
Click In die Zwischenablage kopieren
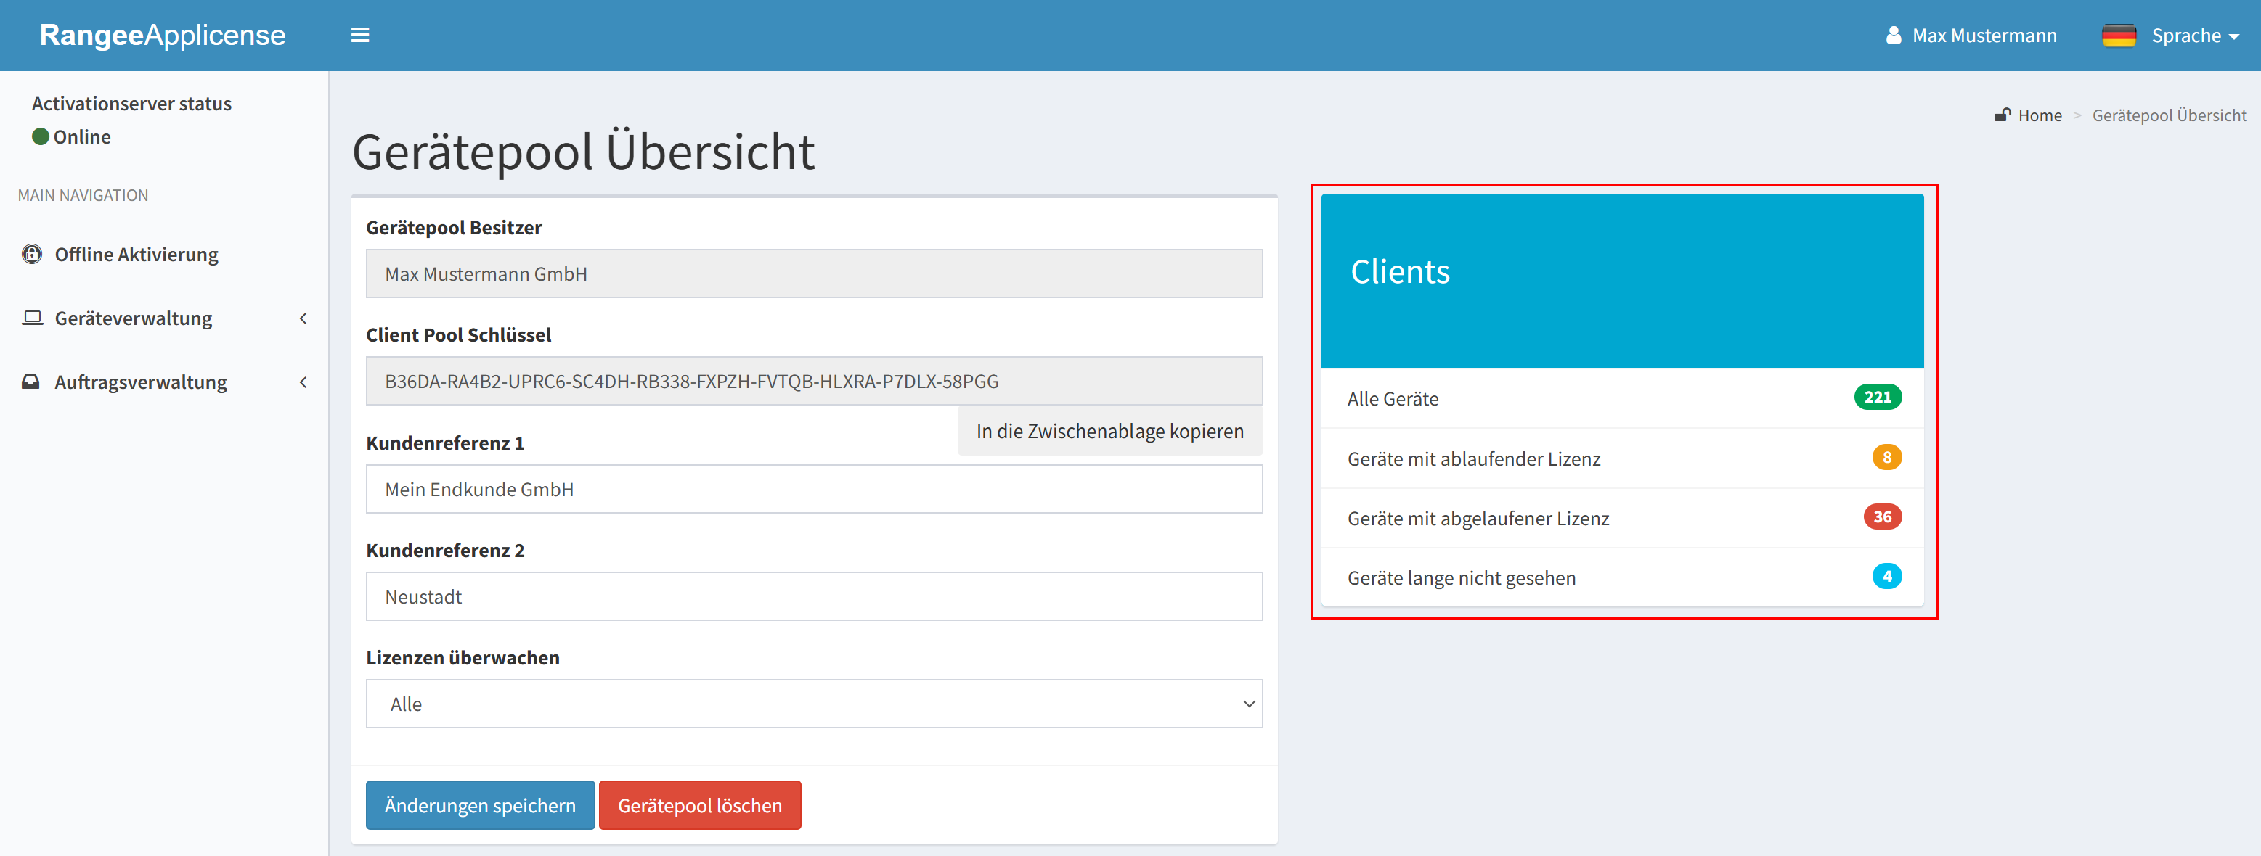coord(1109,431)
